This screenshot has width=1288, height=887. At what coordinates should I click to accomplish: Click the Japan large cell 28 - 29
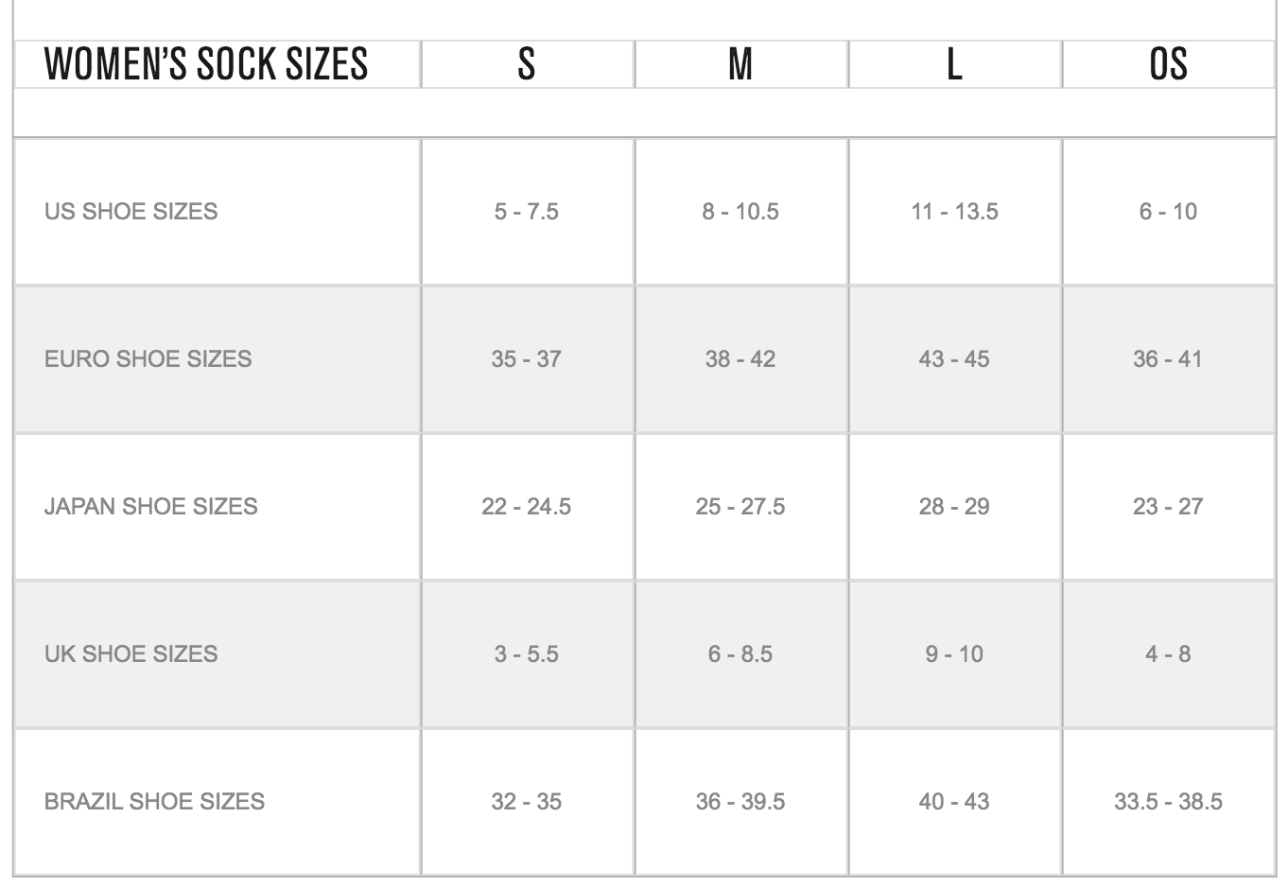[x=954, y=506]
